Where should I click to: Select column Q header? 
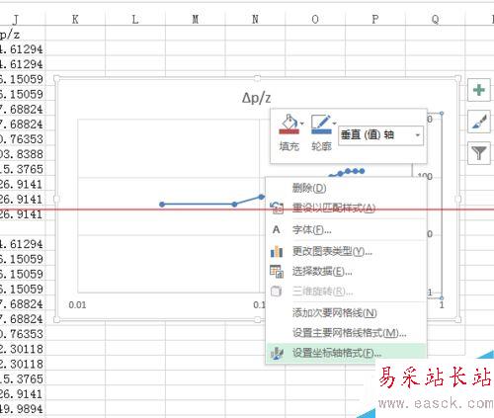435,19
